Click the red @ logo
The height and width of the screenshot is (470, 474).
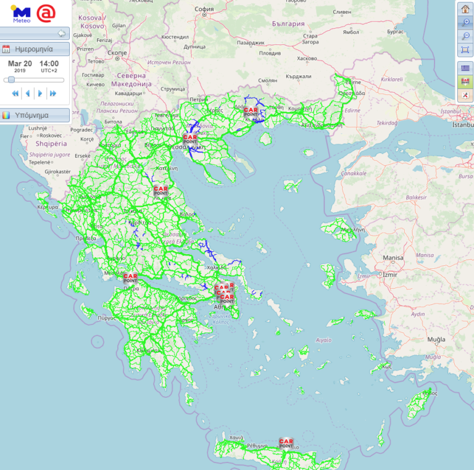pyautogui.click(x=45, y=12)
